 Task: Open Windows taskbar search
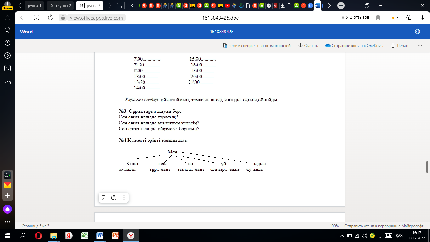(x=23, y=236)
